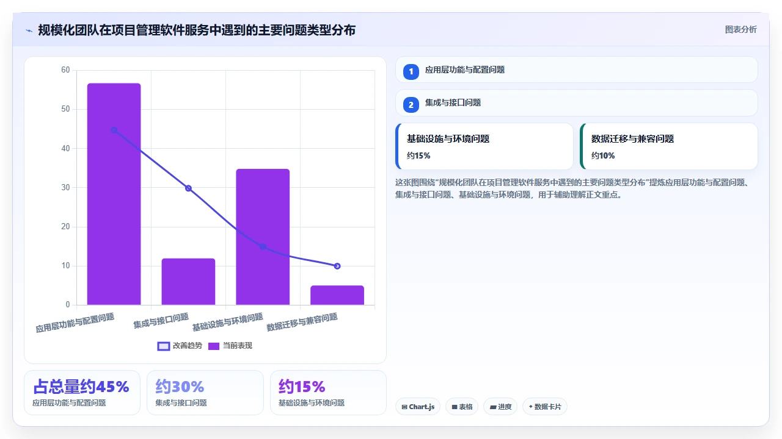Click the trend line point at 10

pyautogui.click(x=337, y=266)
